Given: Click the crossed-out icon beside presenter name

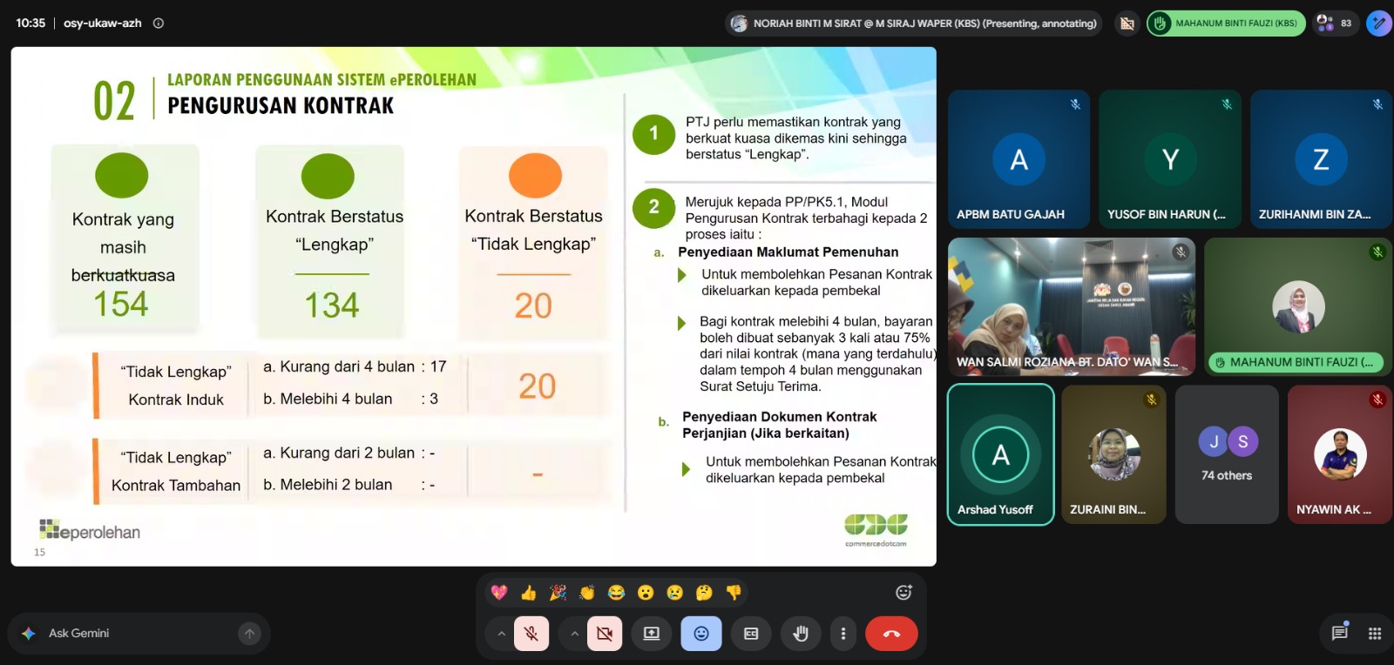Looking at the screenshot, I should click(1127, 24).
